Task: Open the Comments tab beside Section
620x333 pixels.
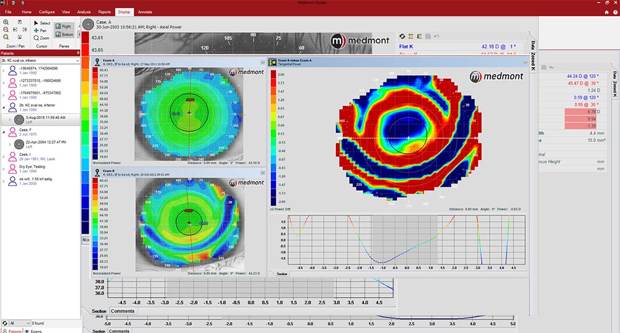Action: (x=122, y=311)
